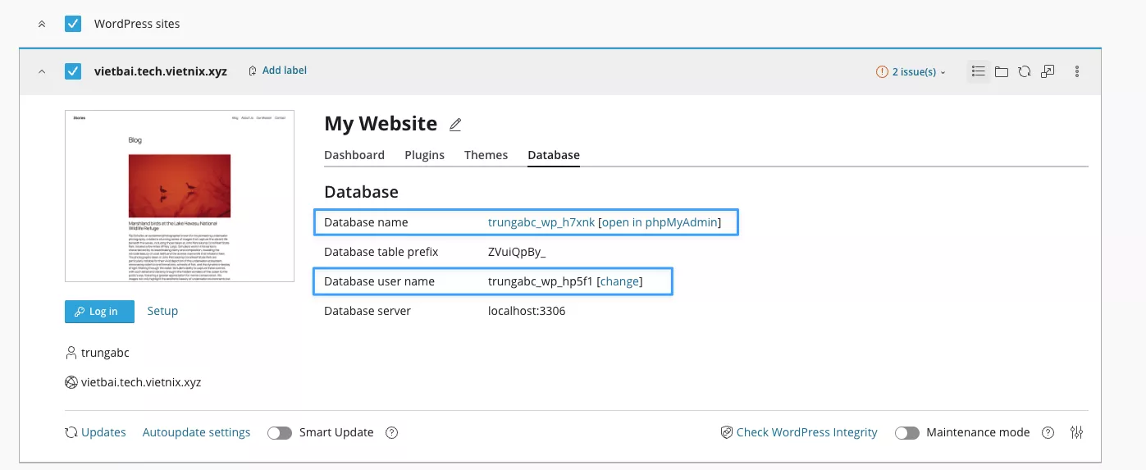Open site in new window icon

(x=1048, y=71)
